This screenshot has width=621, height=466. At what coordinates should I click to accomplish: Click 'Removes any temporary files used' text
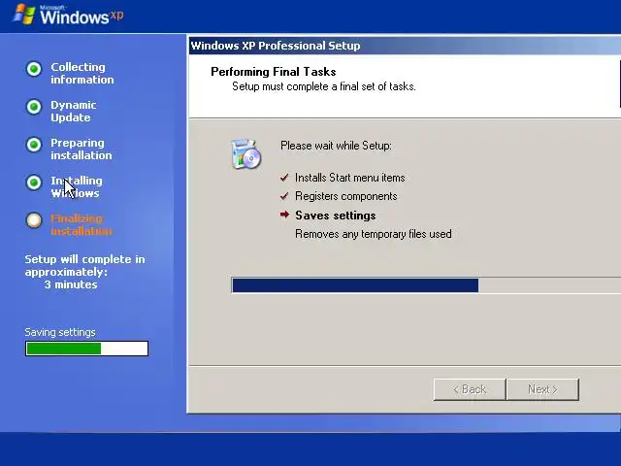click(x=374, y=234)
